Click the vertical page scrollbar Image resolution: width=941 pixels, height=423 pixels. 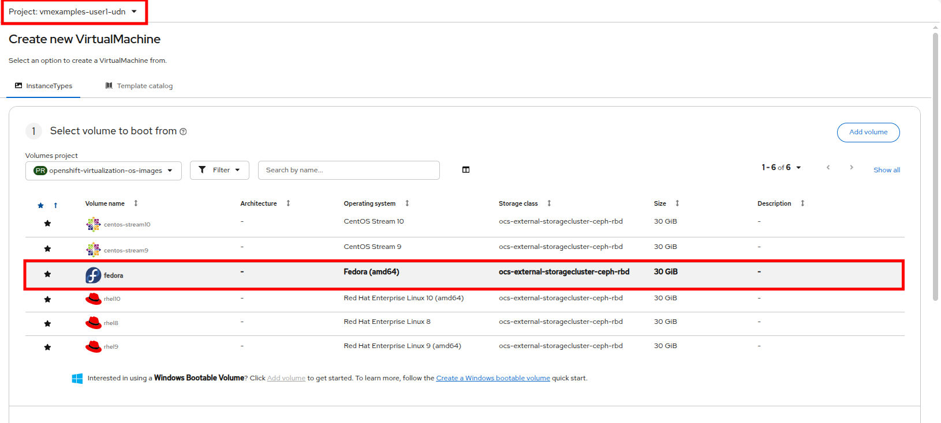pyautogui.click(x=936, y=167)
